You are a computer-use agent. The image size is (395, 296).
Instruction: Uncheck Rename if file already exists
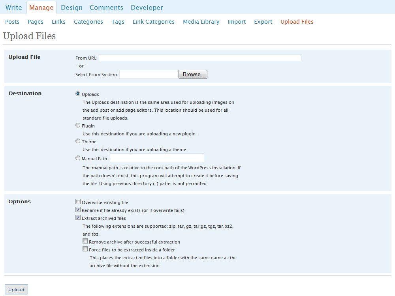tap(78, 210)
